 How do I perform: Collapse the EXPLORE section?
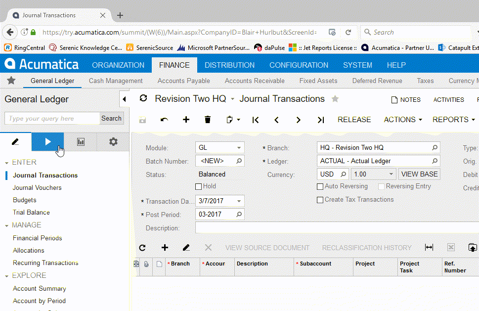[7, 276]
